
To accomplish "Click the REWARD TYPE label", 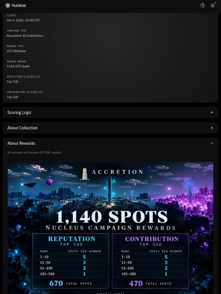I will pos(15,46).
